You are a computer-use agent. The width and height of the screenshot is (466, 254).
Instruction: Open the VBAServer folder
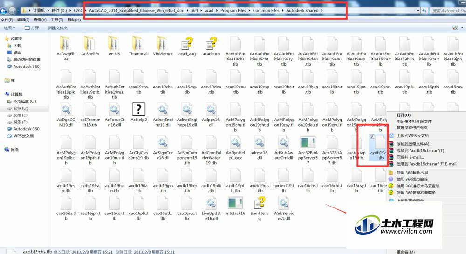(x=163, y=47)
